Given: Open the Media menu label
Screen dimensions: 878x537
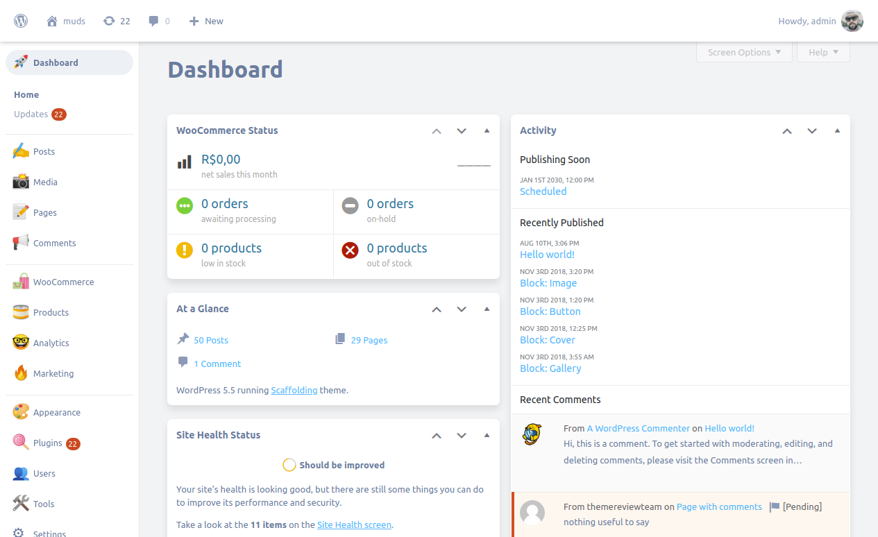Looking at the screenshot, I should tap(45, 182).
